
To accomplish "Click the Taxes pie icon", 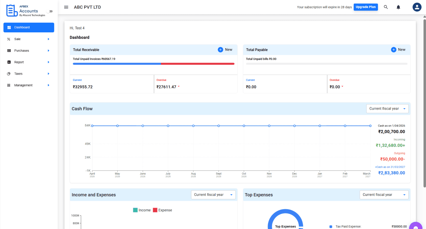I will point(9,74).
